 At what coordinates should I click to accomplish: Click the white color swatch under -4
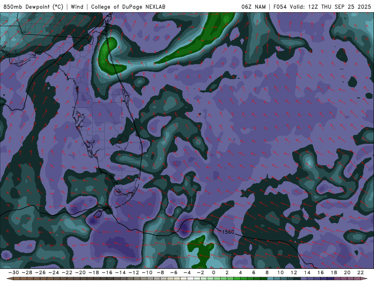(x=191, y=279)
